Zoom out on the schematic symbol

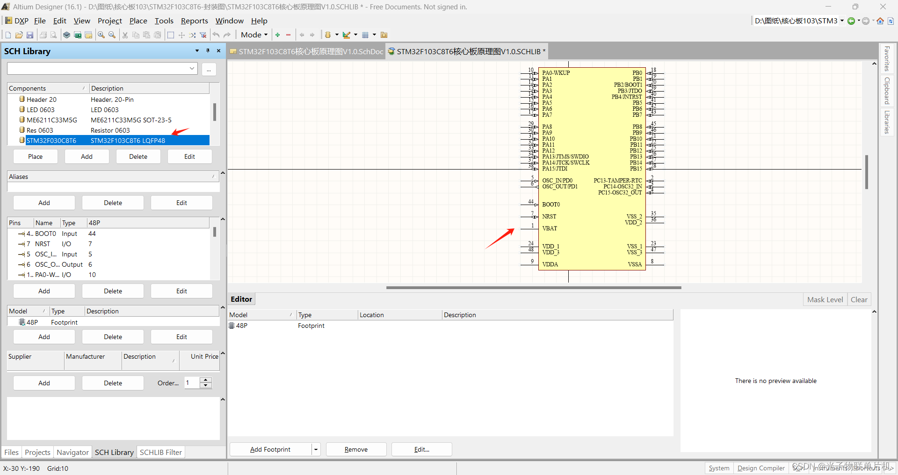coord(112,35)
